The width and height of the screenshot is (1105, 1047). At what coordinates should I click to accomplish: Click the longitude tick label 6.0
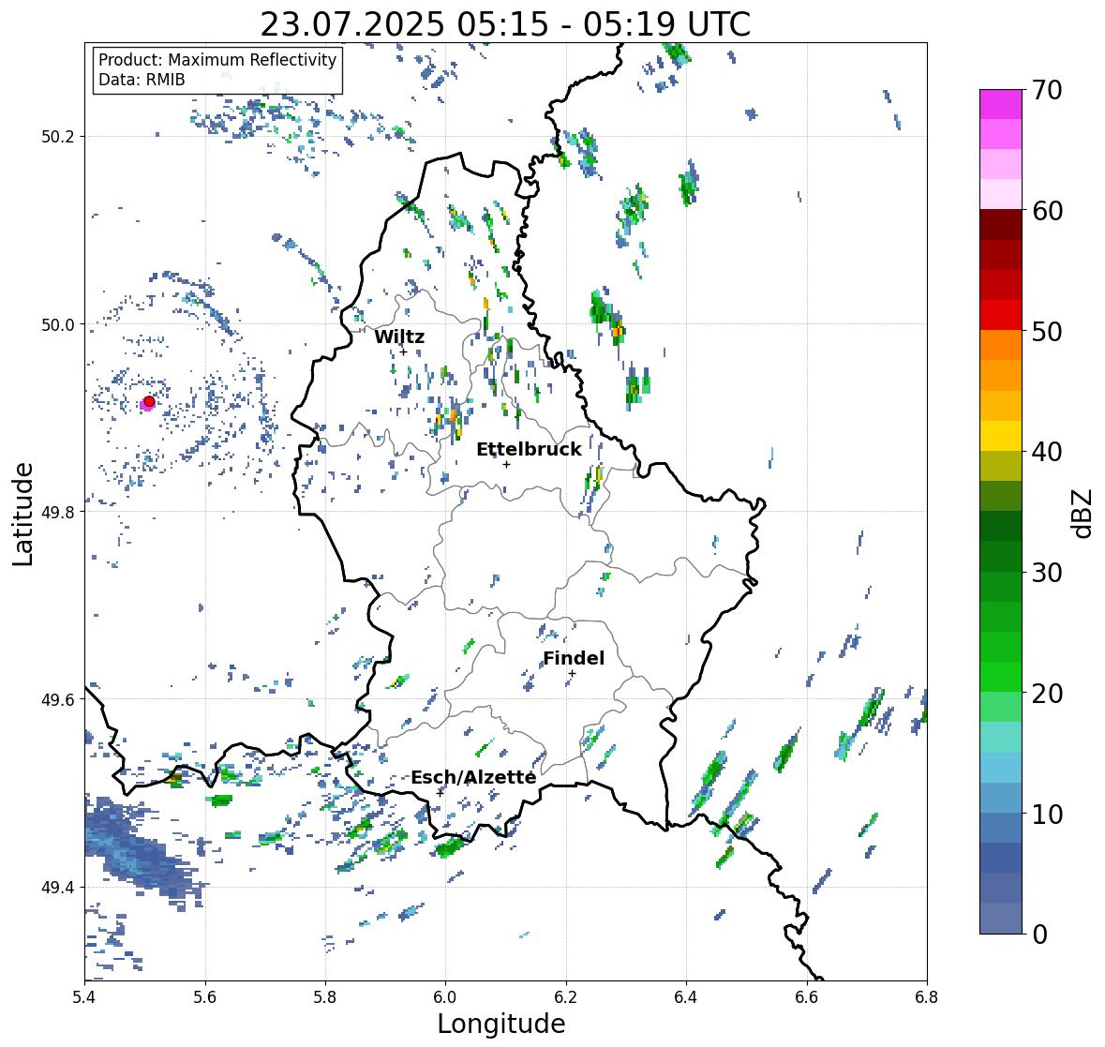pos(445,996)
